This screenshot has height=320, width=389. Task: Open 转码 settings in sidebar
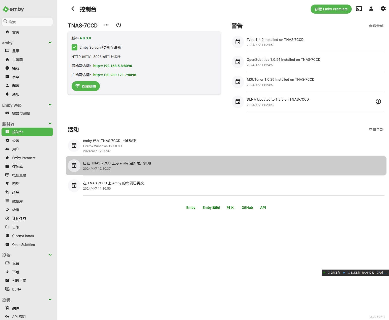[x=27, y=193]
